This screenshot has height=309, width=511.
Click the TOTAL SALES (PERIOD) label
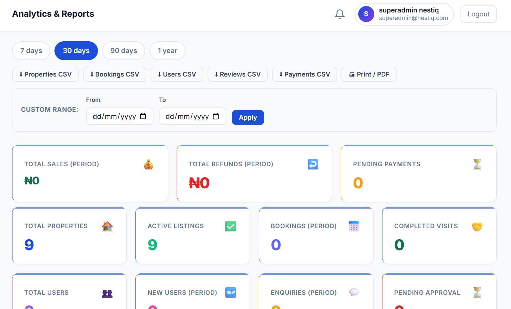[x=62, y=164]
